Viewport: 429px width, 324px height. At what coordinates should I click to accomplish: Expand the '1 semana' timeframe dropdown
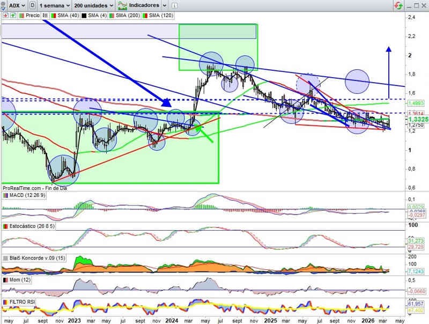click(55, 5)
